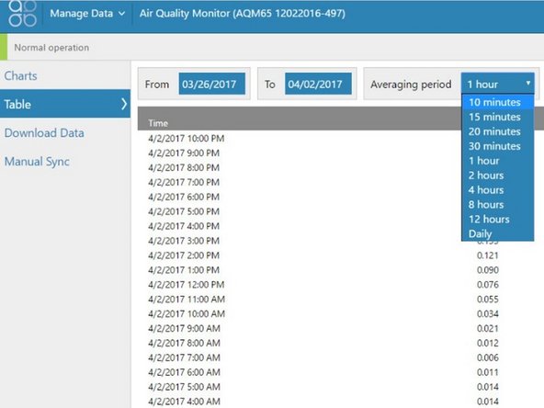544x408 pixels.
Task: Click the From date field 03/26/2017
Action: point(212,84)
